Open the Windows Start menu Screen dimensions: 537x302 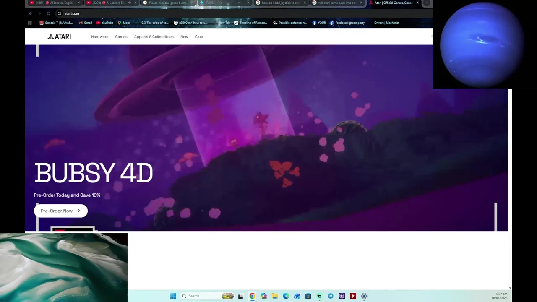click(173, 296)
